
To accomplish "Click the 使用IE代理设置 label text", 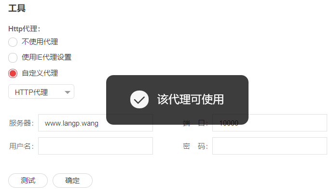I will [47, 57].
